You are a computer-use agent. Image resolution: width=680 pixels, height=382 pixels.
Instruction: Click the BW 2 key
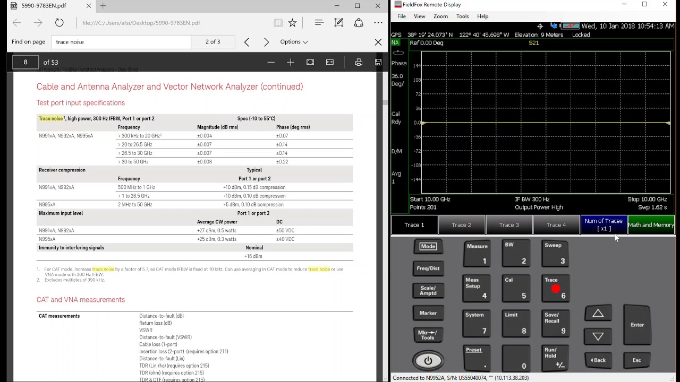[x=516, y=254]
